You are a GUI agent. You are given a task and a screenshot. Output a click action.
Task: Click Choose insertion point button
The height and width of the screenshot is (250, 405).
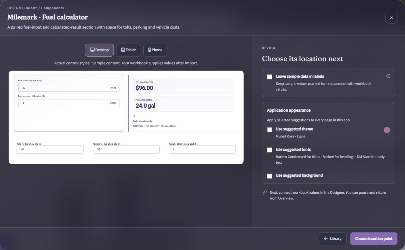[x=374, y=239]
